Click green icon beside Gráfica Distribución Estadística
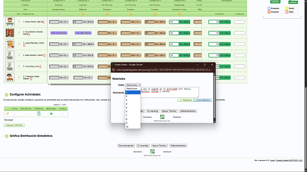 point(6,136)
